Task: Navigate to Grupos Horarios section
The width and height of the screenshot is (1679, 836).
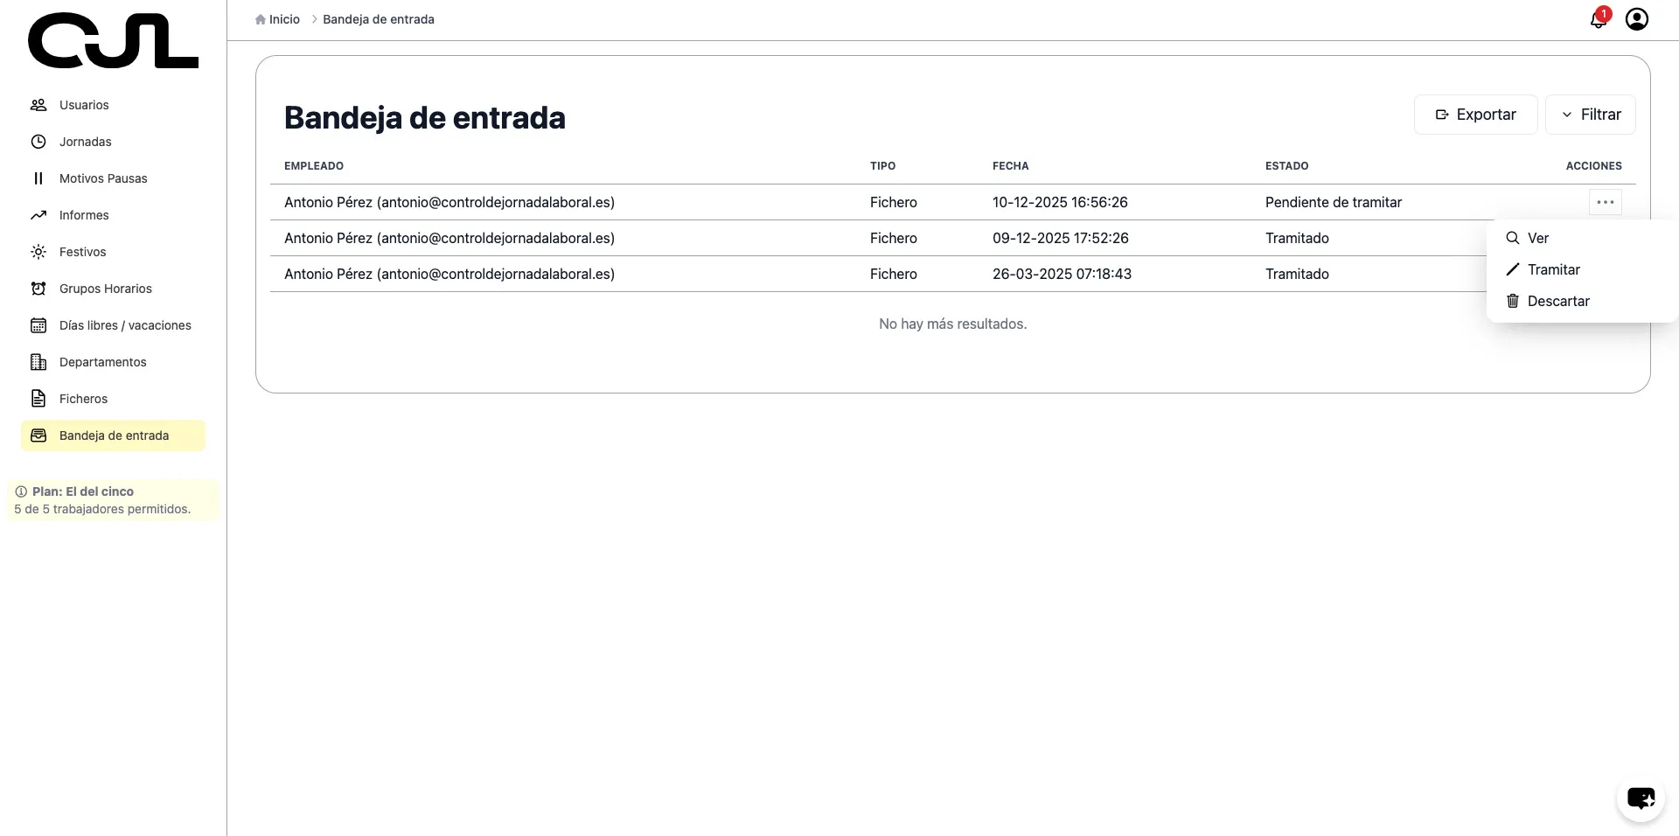Action: 105,289
